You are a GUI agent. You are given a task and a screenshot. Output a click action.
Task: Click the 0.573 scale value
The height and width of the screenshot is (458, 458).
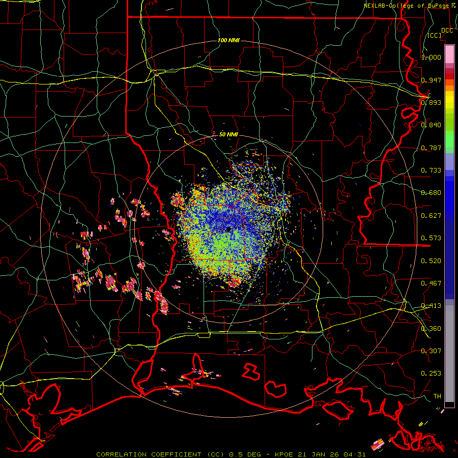431,238
